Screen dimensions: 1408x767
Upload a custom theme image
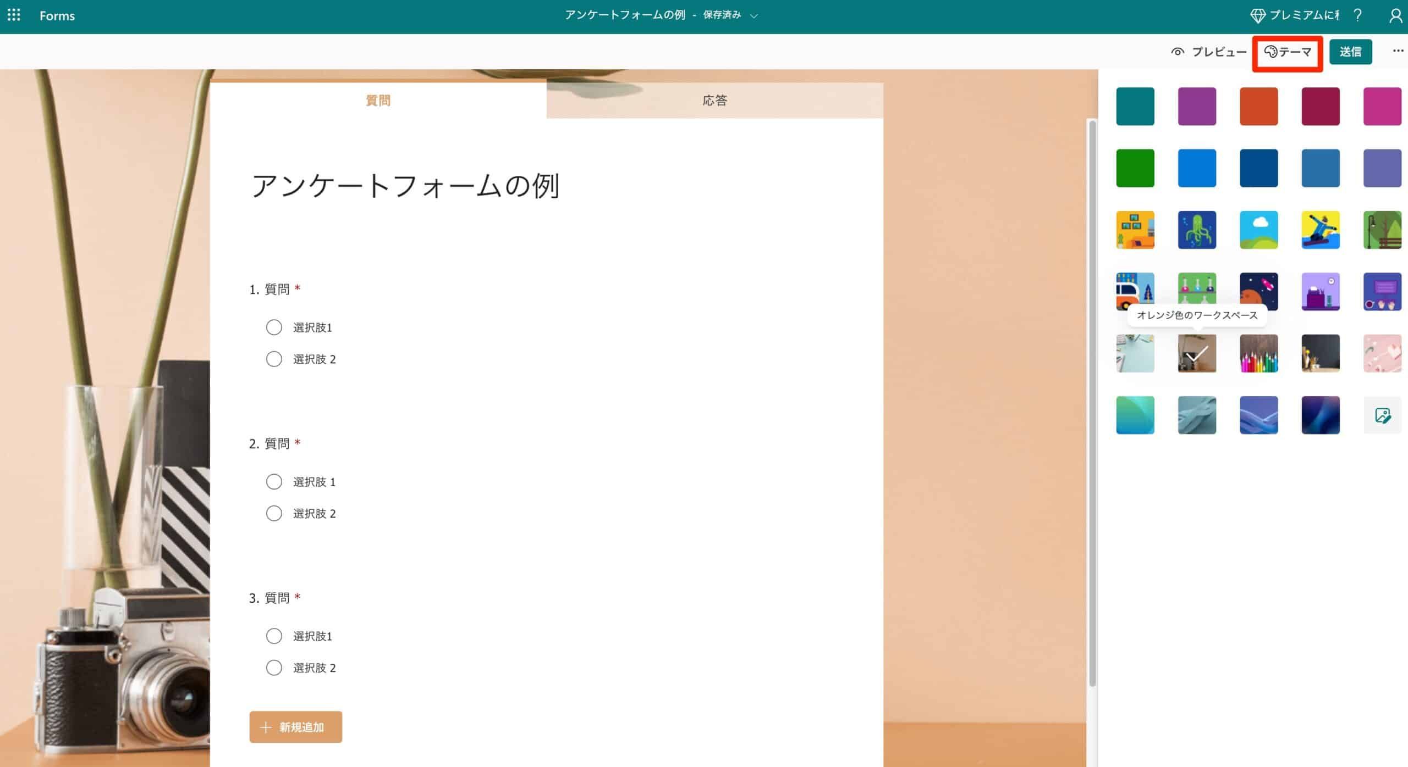1383,415
